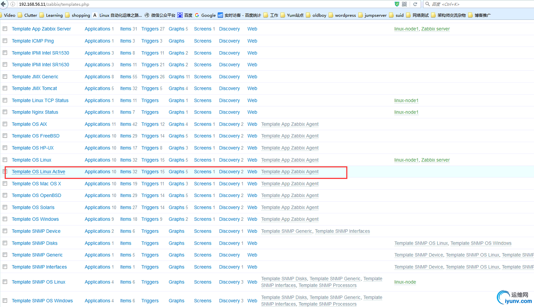Open the wordpress bookmark folder

[342, 15]
